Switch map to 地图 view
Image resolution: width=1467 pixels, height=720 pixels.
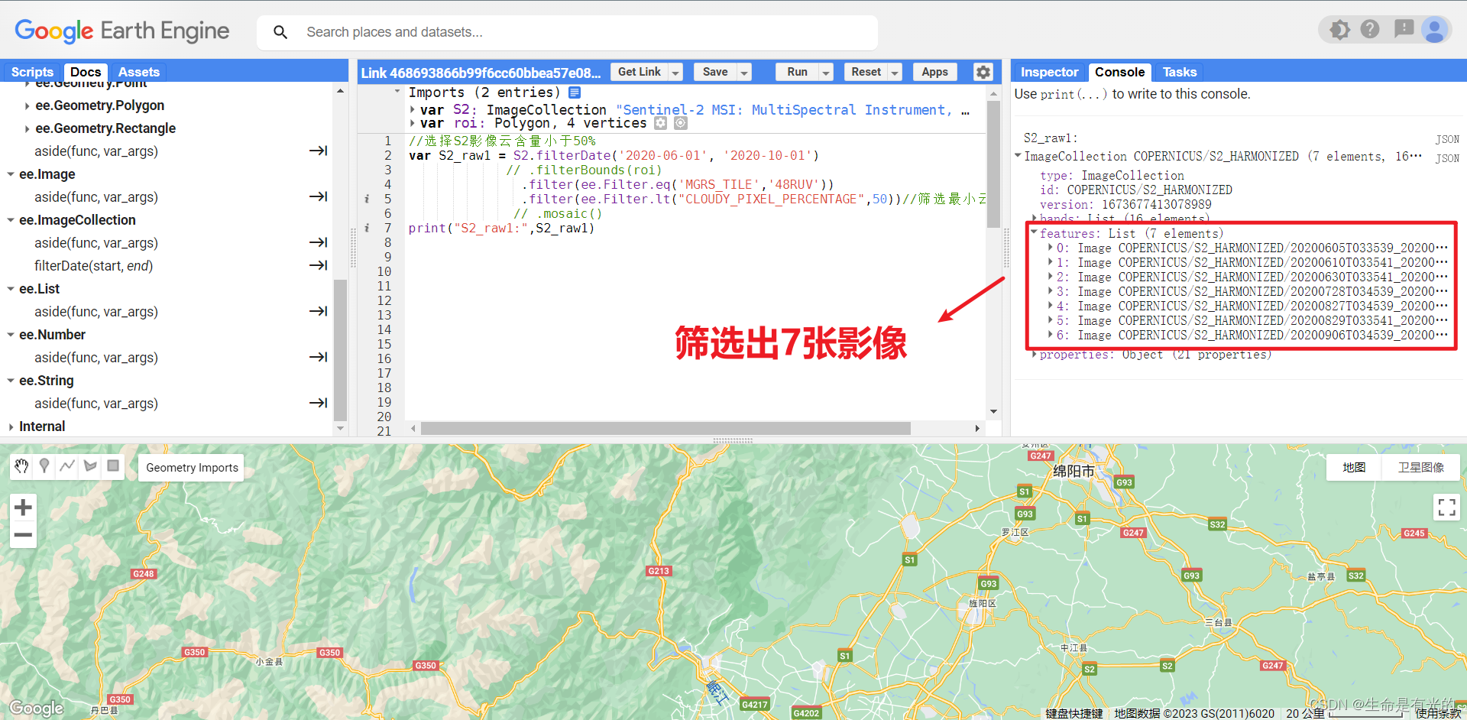(x=1354, y=467)
